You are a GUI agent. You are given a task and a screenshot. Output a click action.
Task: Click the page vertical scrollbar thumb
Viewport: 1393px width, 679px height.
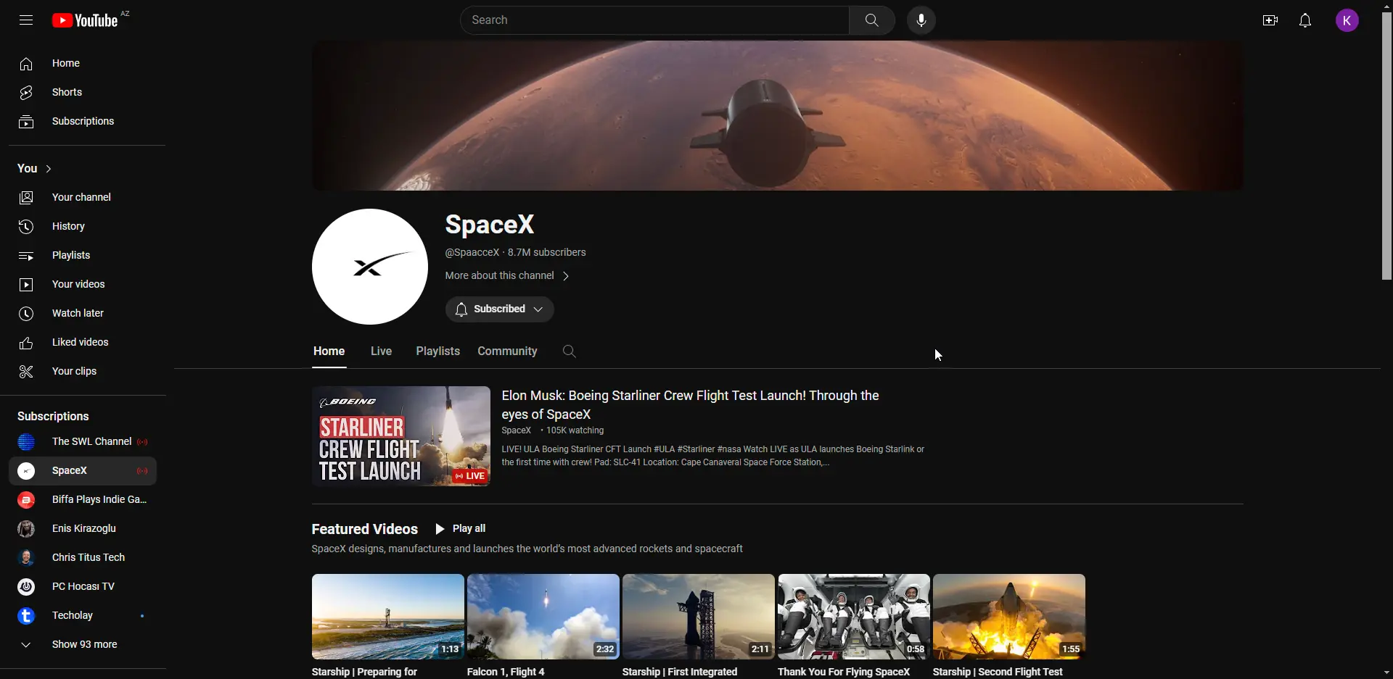tap(1386, 145)
